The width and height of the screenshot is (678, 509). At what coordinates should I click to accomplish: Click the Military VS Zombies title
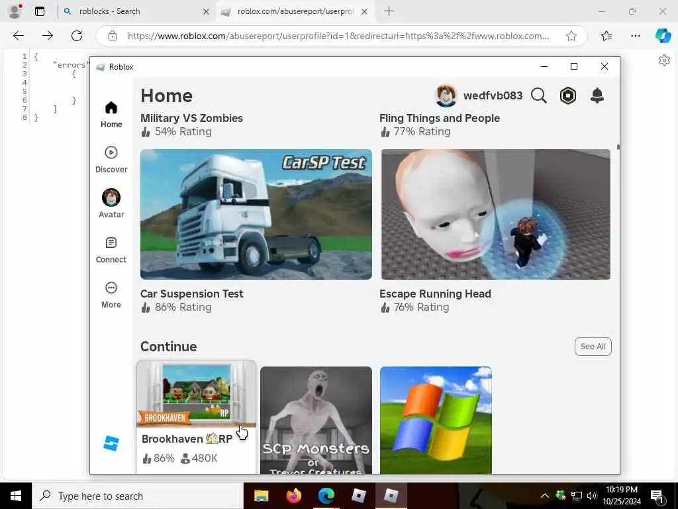(x=191, y=118)
